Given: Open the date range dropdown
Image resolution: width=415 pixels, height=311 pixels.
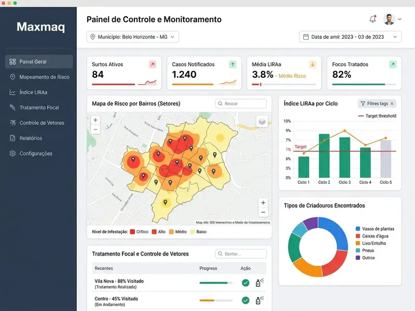Looking at the screenshot, I should click(x=350, y=37).
